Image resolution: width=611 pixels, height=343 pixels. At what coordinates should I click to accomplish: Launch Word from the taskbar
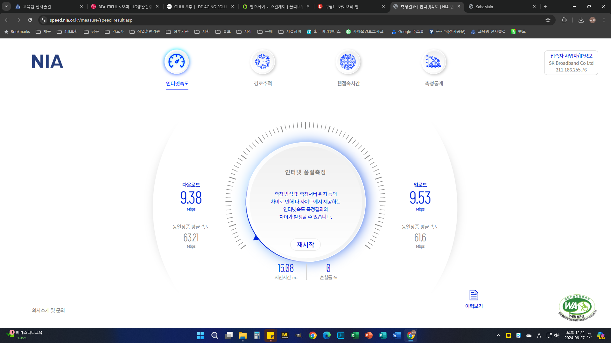397,335
